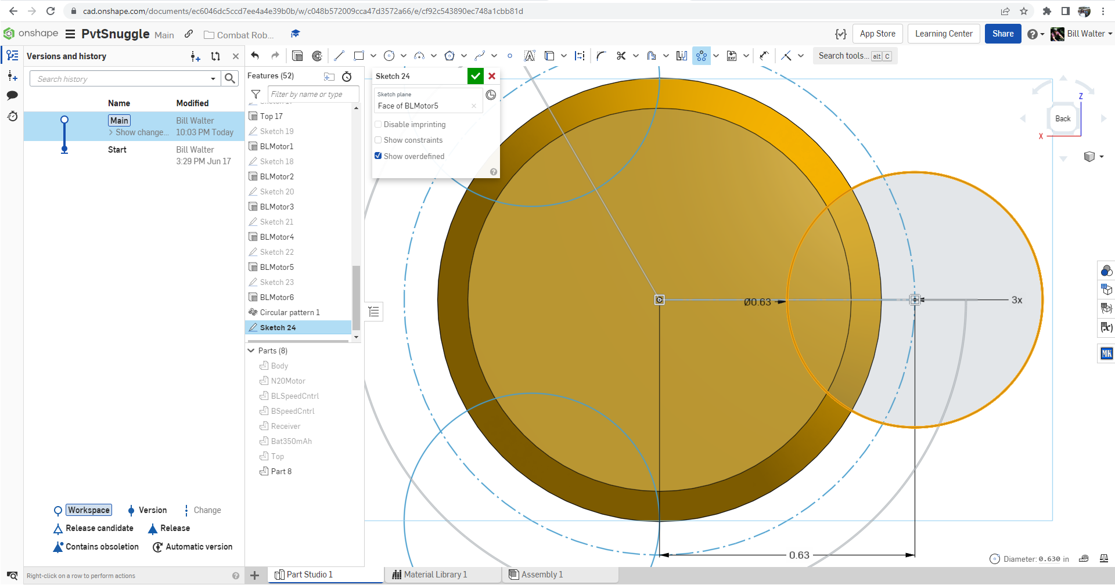
Task: Click the browser reload button
Action: click(51, 11)
